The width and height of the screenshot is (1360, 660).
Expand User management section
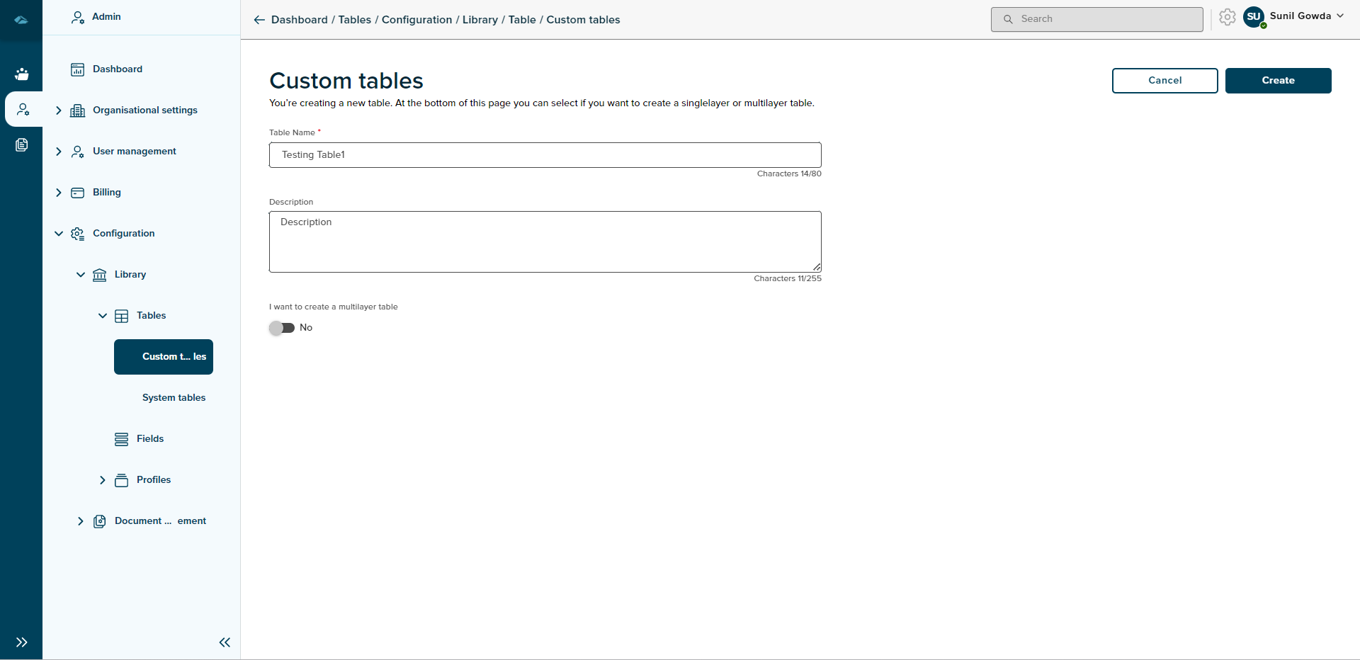[59, 152]
